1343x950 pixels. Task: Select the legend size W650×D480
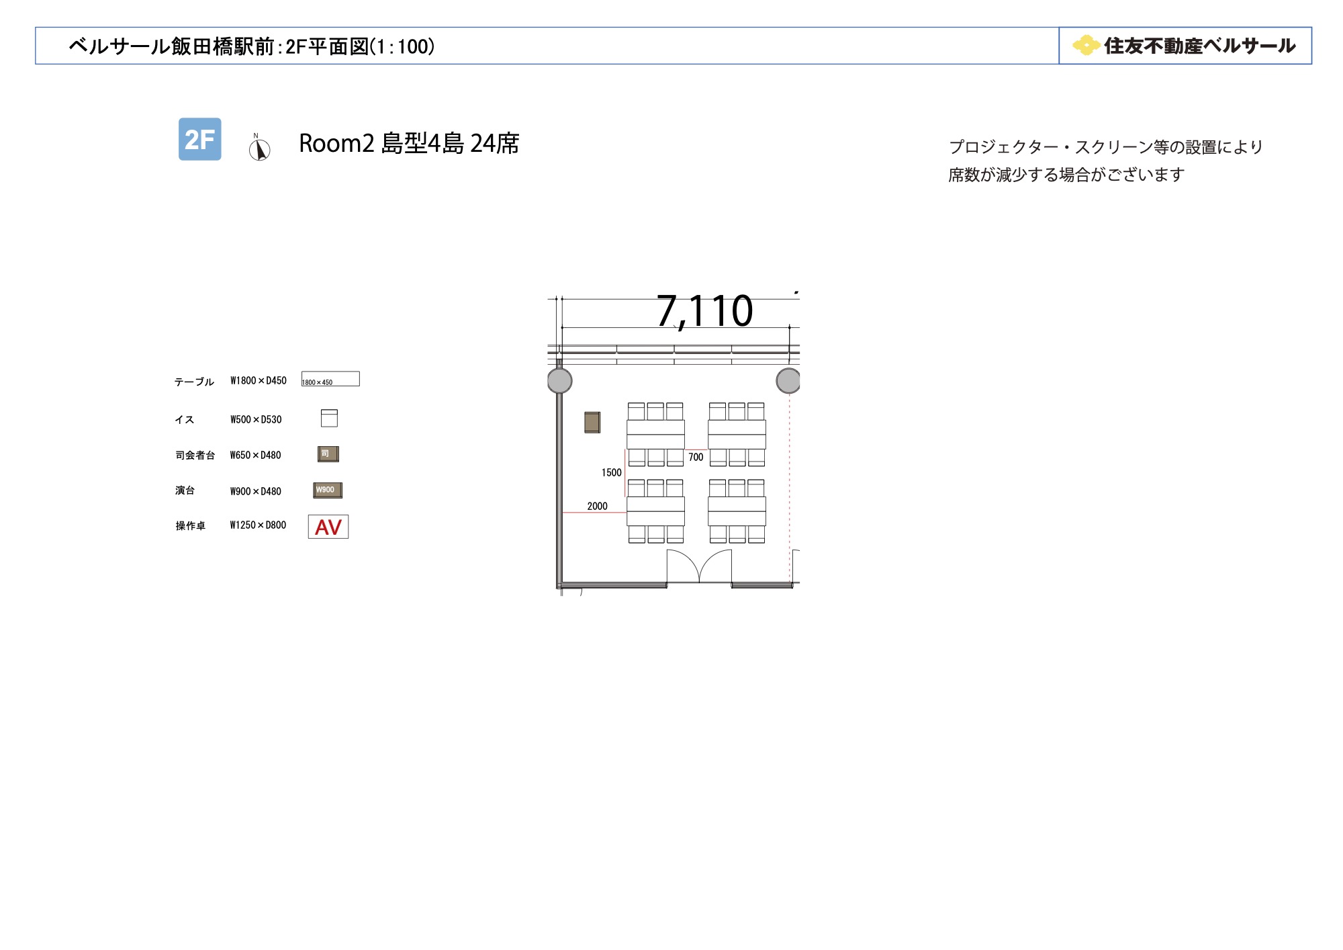[255, 455]
